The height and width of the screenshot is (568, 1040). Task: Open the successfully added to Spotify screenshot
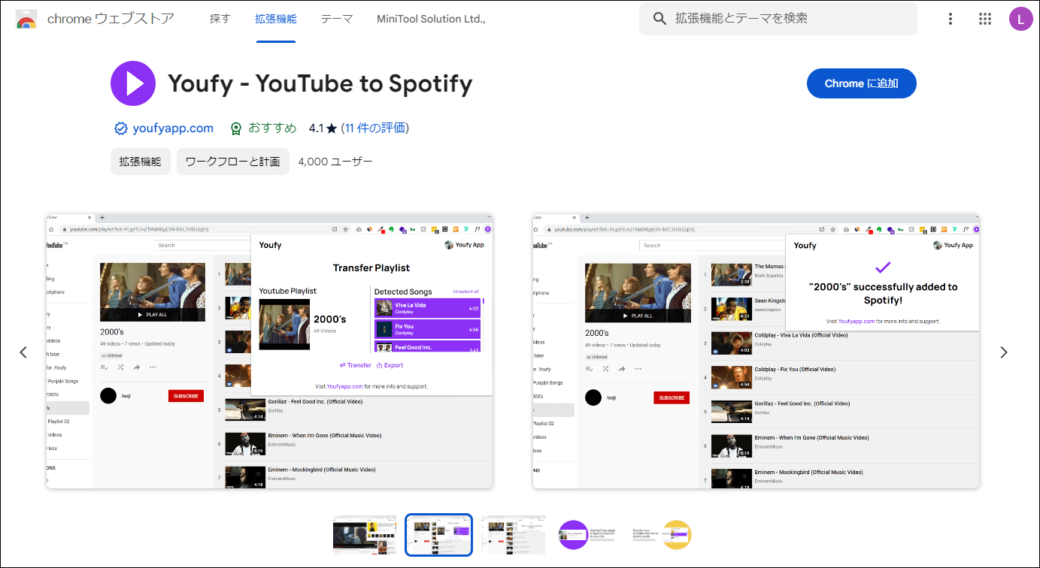click(x=756, y=351)
